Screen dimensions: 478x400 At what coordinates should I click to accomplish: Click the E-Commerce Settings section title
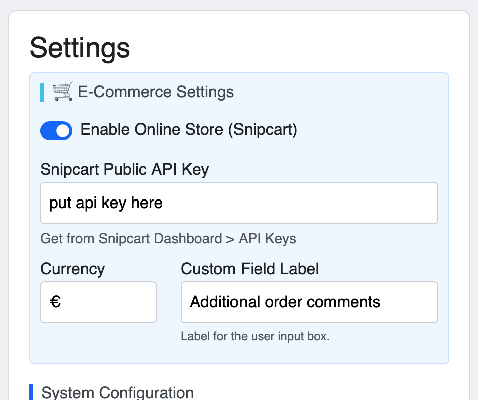point(156,92)
